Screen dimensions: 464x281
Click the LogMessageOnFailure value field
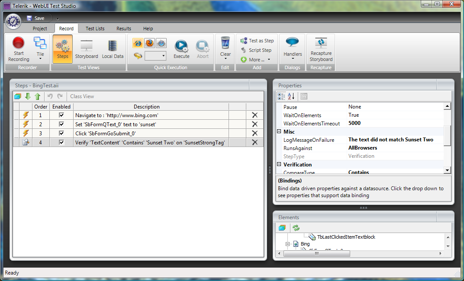395,140
